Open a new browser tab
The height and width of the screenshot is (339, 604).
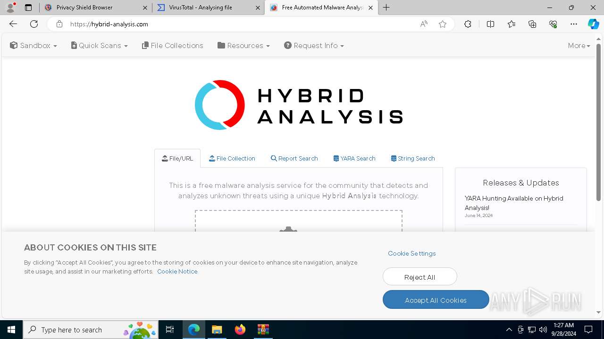tap(386, 8)
